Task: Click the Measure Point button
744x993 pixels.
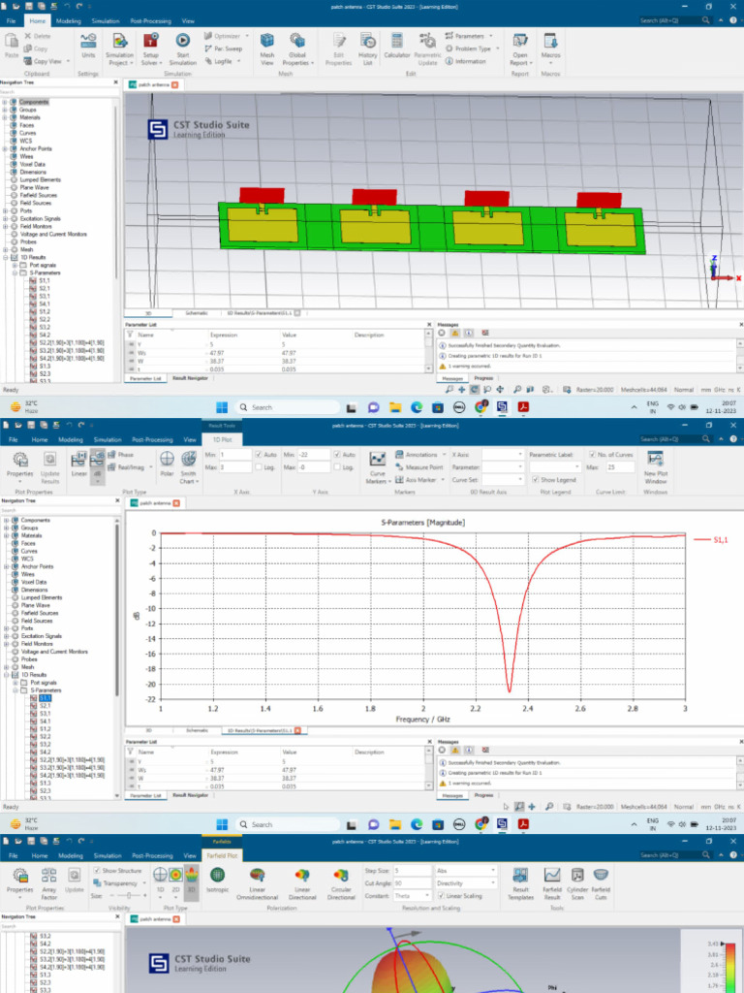Action: click(x=420, y=466)
